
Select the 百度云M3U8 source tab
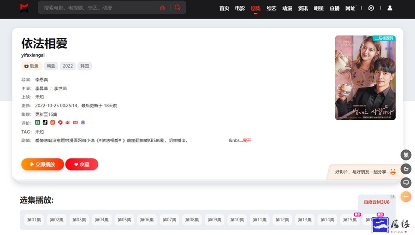pos(376,202)
